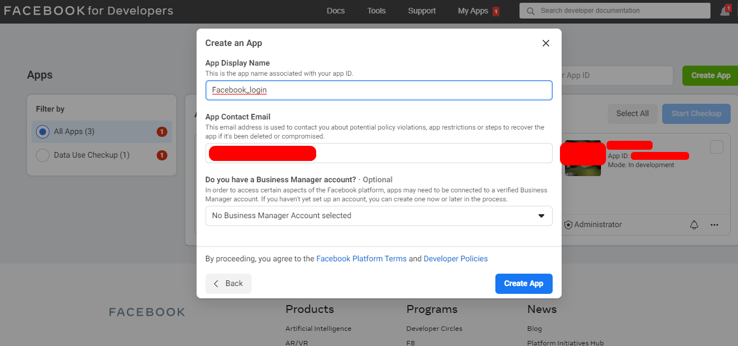Viewport: 738px width, 346px height.
Task: Open the Docs menu
Action: point(335,10)
